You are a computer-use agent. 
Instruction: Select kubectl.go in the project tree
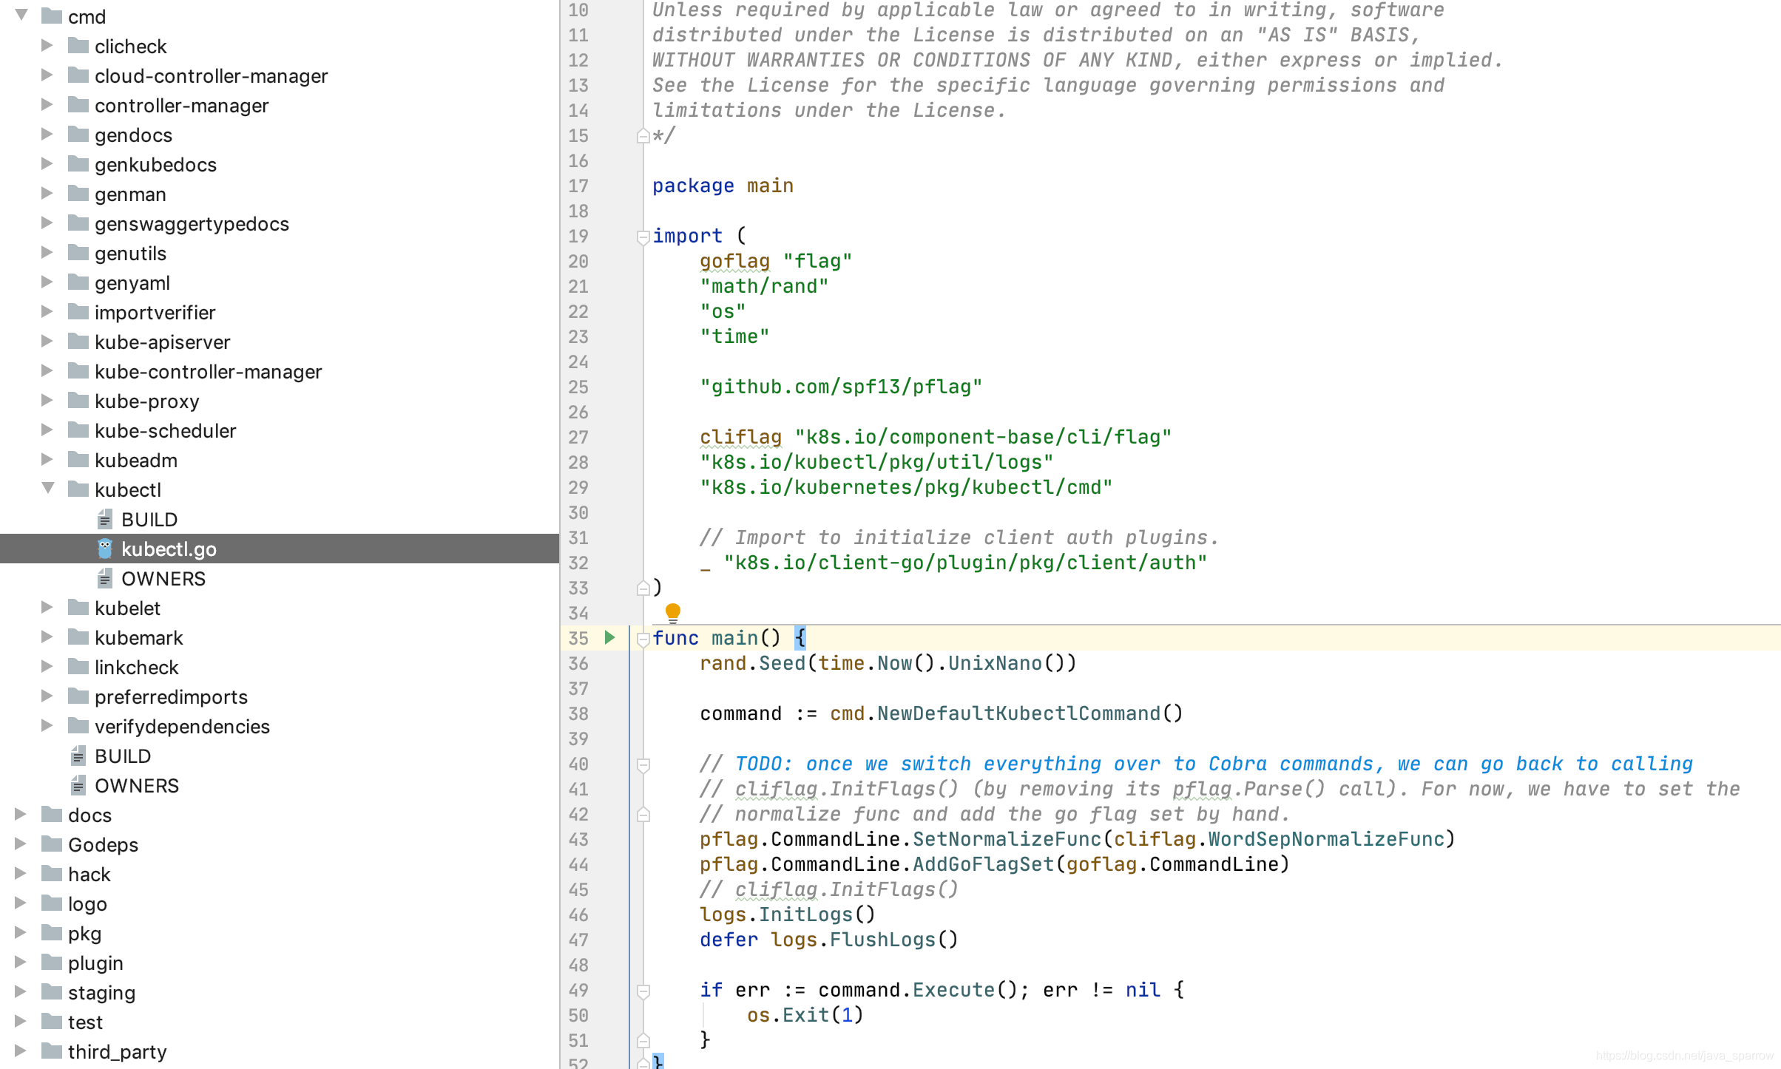[280, 549]
